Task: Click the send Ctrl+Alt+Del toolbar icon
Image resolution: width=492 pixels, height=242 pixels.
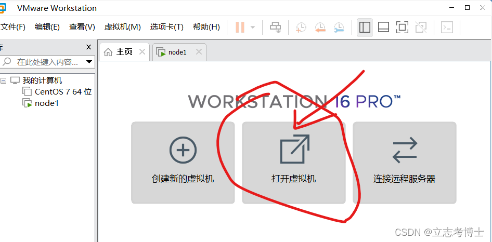Action: [x=275, y=28]
